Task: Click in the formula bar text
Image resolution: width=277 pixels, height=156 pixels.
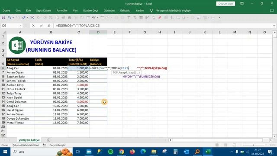Action: click(x=163, y=26)
